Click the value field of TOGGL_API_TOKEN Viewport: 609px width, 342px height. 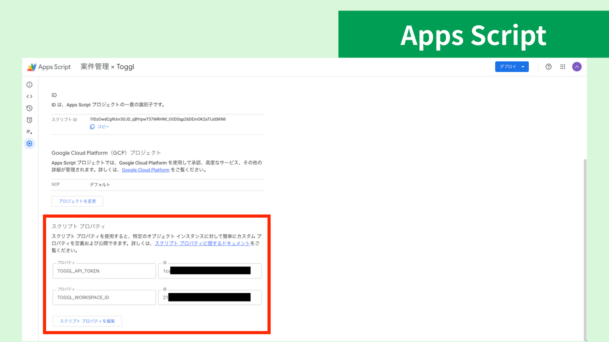(210, 271)
